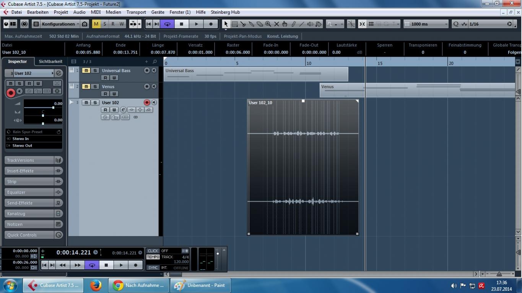522x293 pixels.
Task: Toggle Auto-Scroll in the main toolbar
Action: [x=133, y=24]
